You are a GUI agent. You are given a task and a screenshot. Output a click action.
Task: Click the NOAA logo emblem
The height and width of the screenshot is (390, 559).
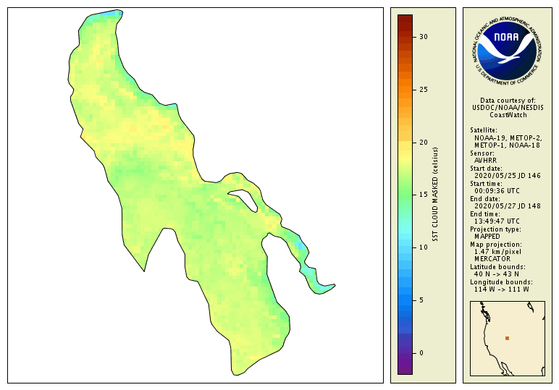click(508, 51)
